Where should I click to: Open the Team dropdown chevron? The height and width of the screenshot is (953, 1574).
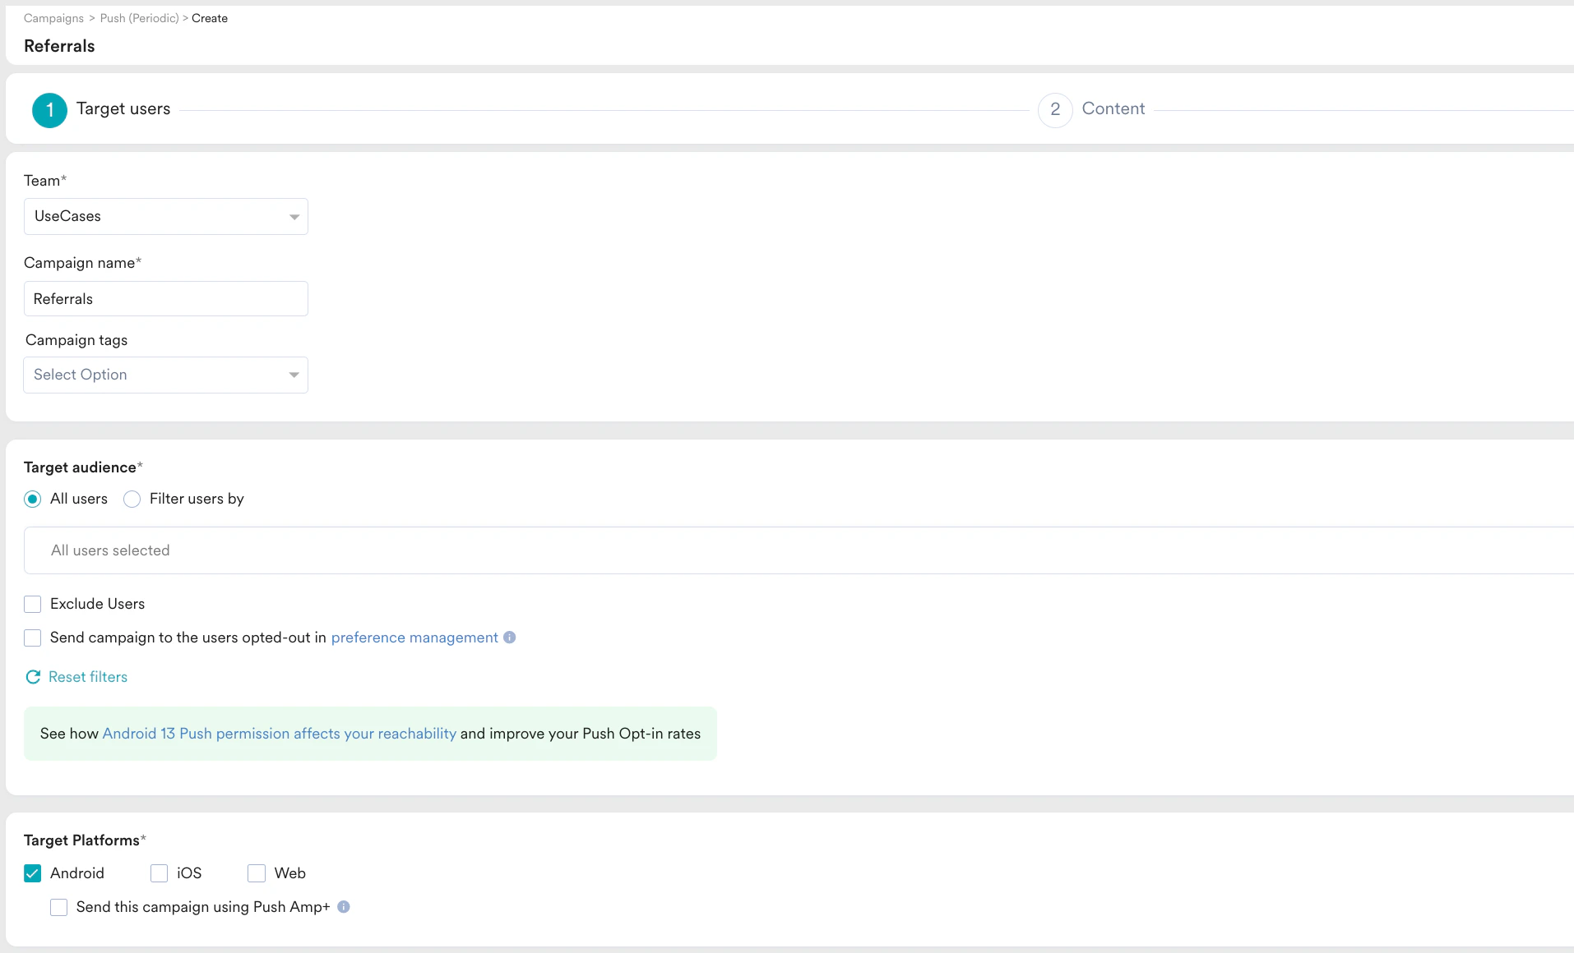point(294,217)
